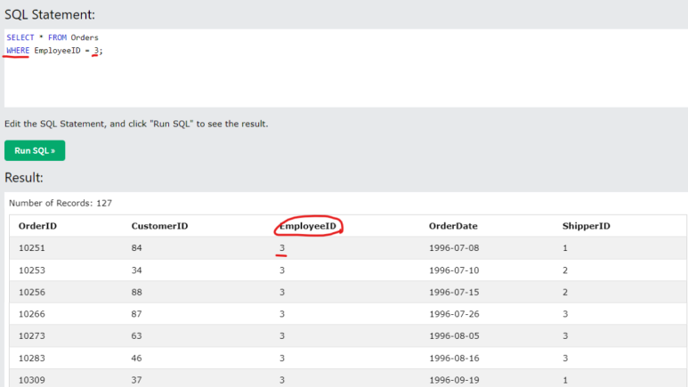
Task: Click order date 1996-07-15
Action: pos(454,292)
